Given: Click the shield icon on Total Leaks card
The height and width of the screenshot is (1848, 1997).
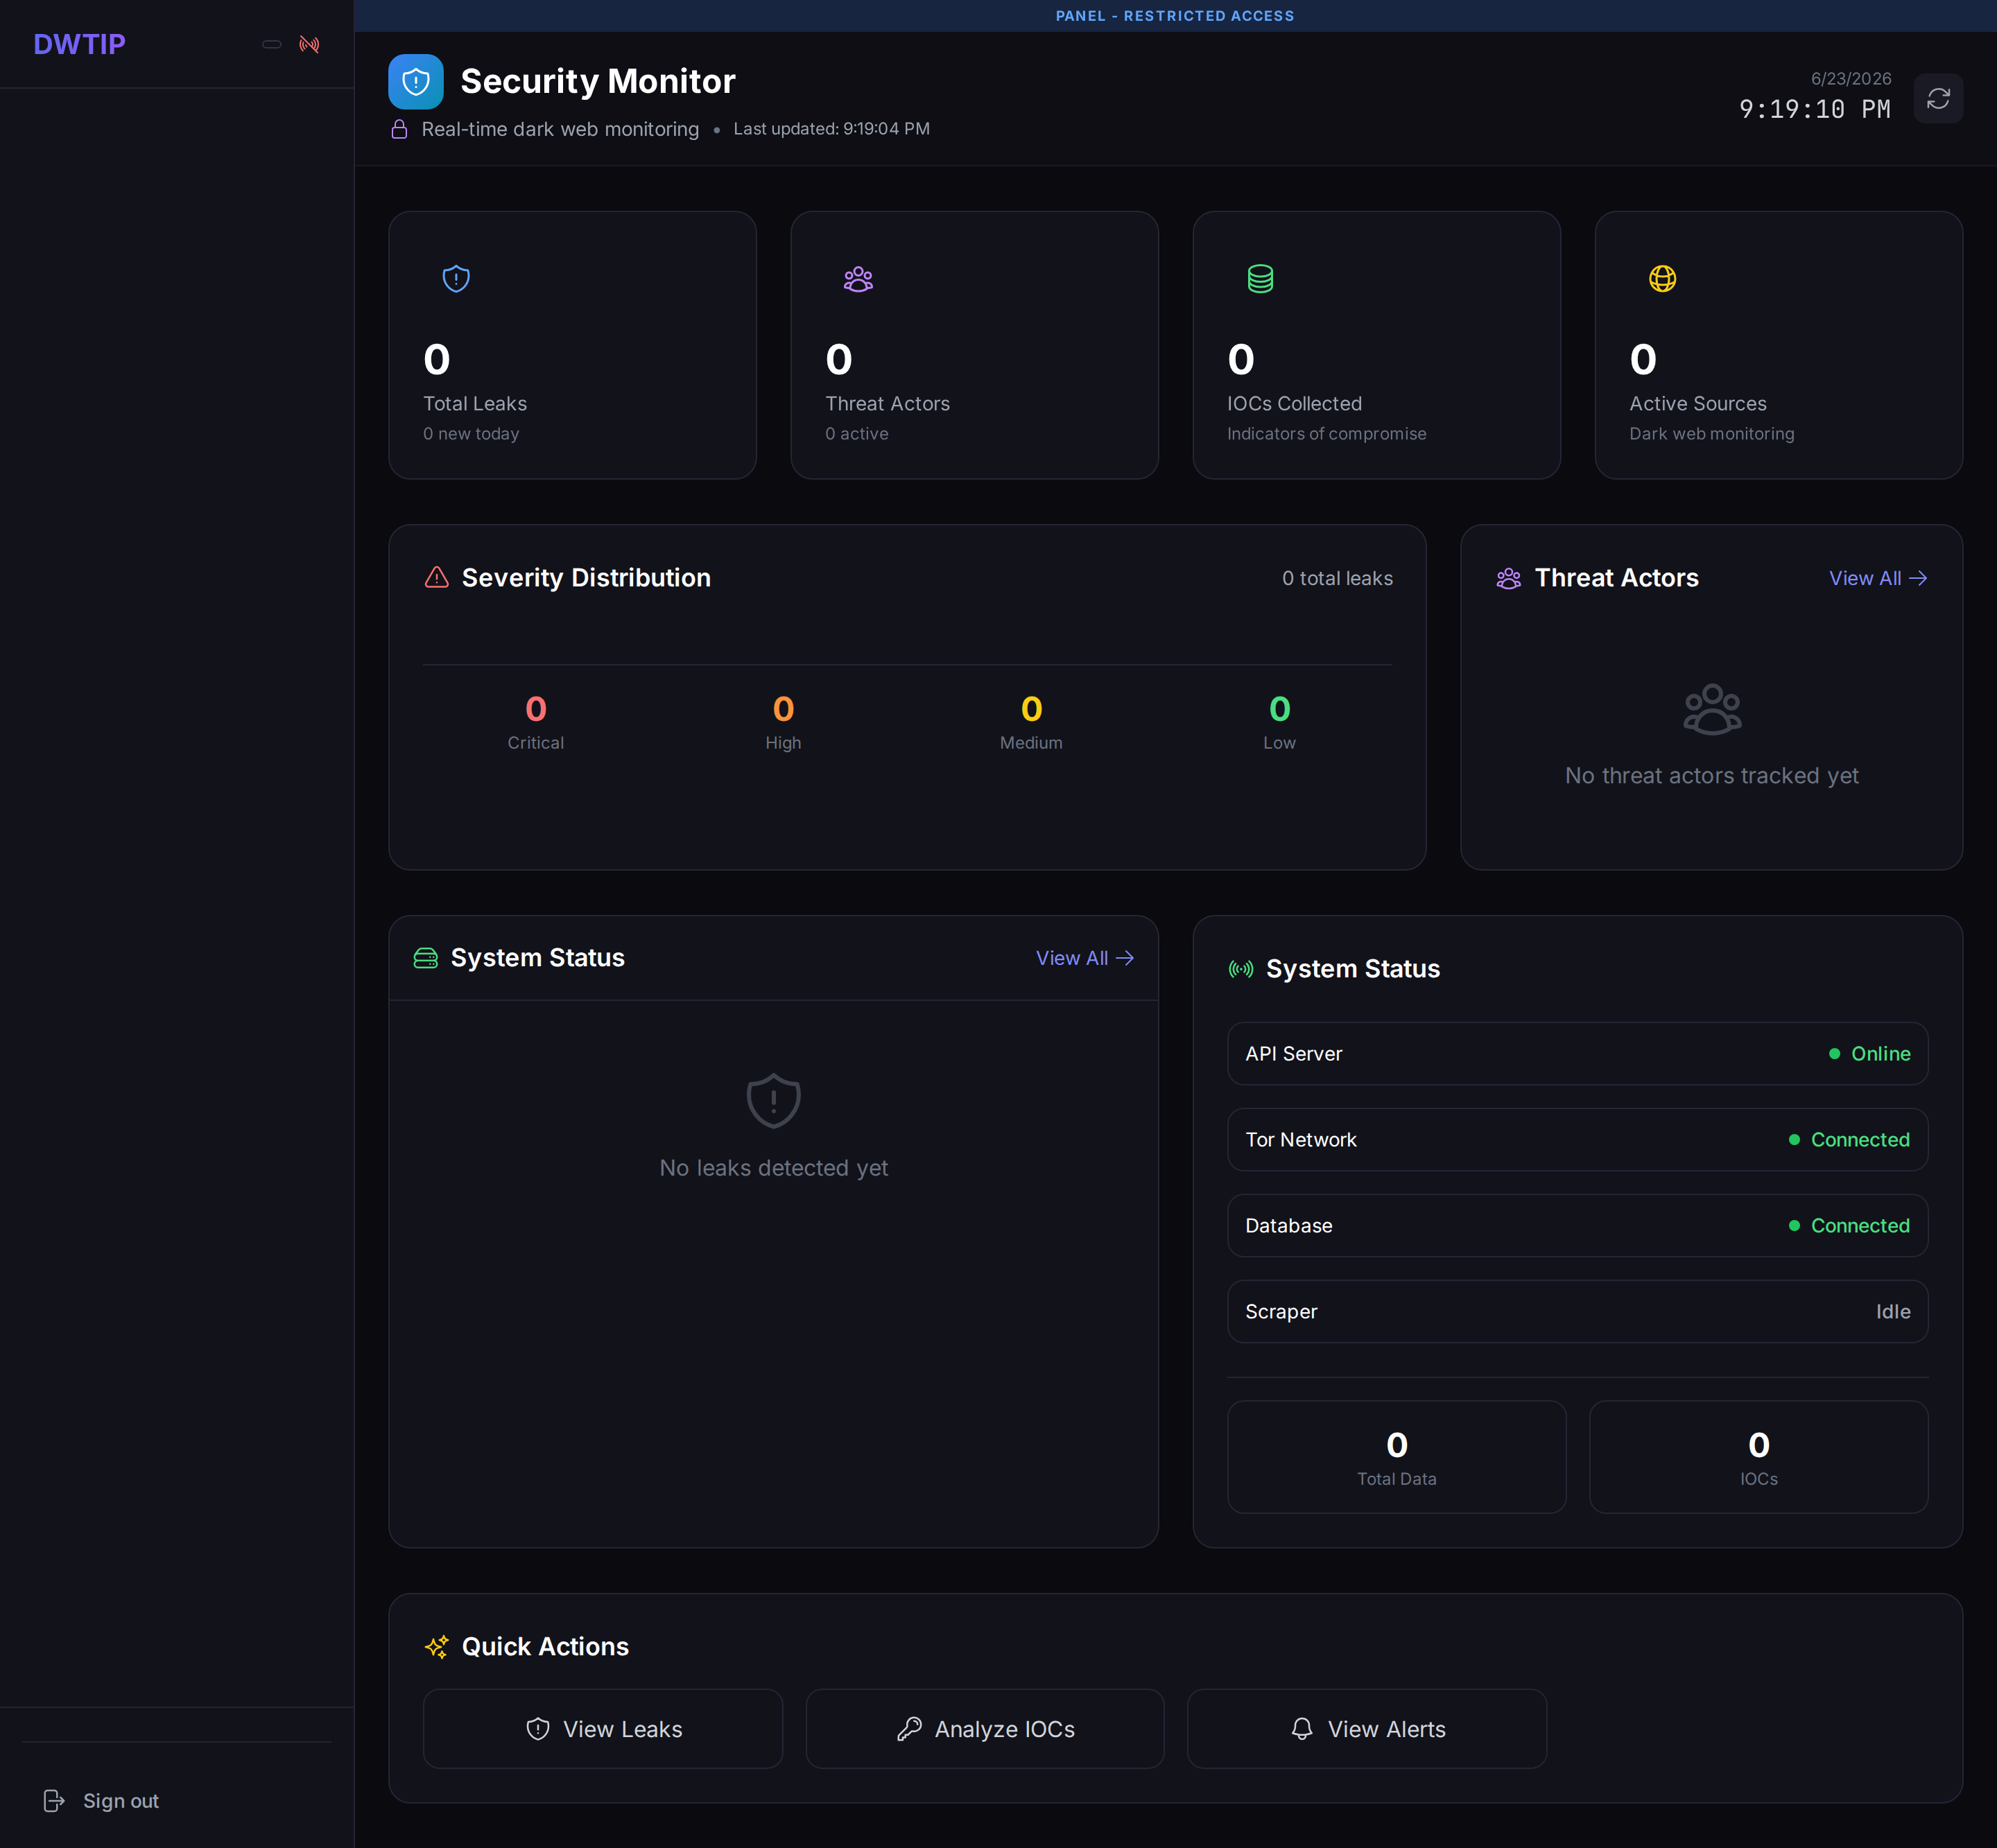Looking at the screenshot, I should tap(456, 278).
